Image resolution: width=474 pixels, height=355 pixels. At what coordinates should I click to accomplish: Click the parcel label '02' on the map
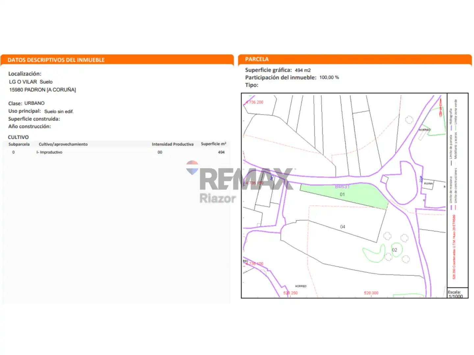click(394, 250)
